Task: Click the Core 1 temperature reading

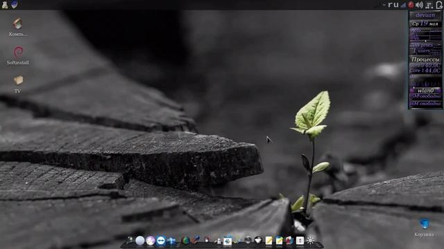Action: point(425,71)
